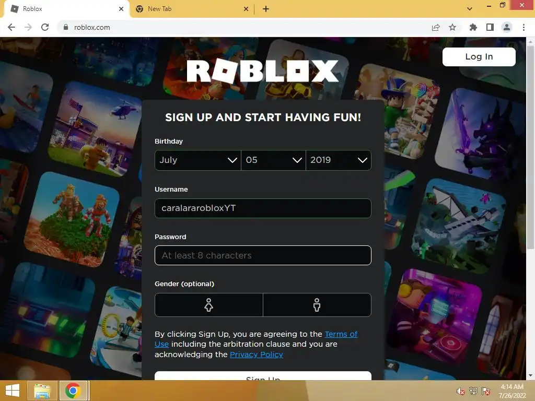
Task: Open the birthday year dropdown showing 2019
Action: (x=339, y=160)
